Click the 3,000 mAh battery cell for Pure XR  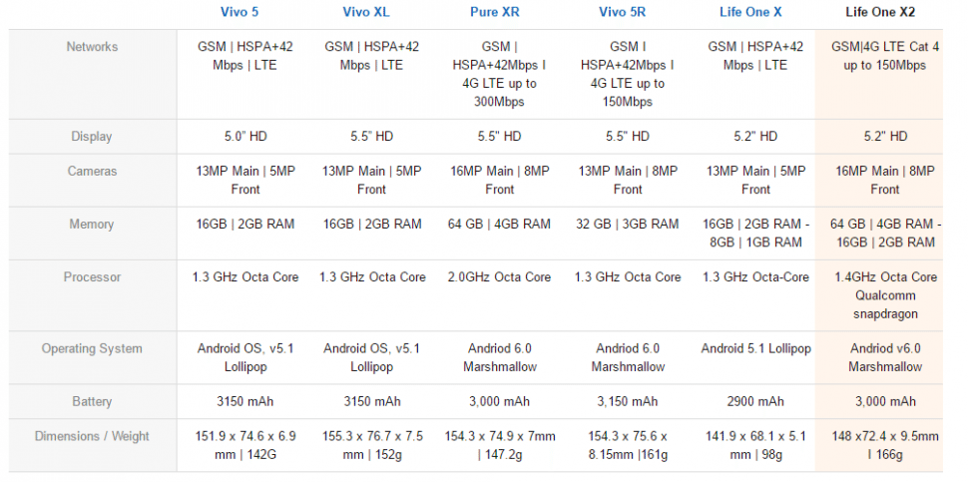(499, 402)
